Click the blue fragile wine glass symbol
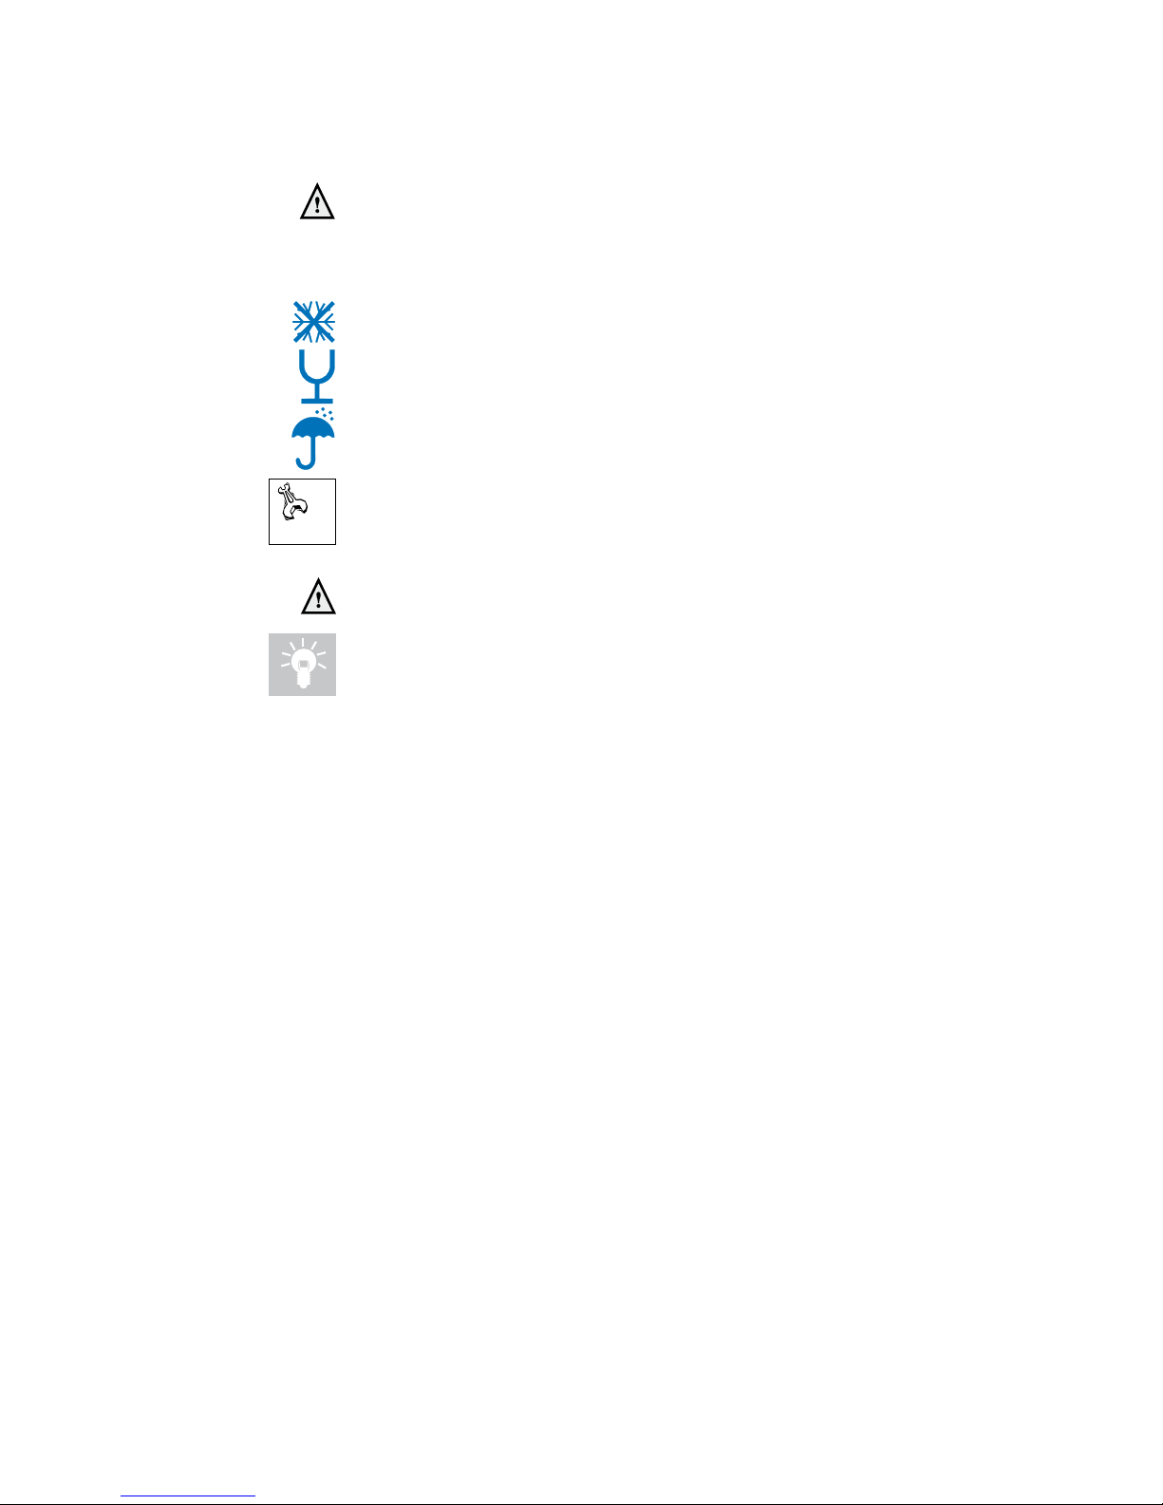Viewport: 1163px width, 1505px height. click(316, 376)
